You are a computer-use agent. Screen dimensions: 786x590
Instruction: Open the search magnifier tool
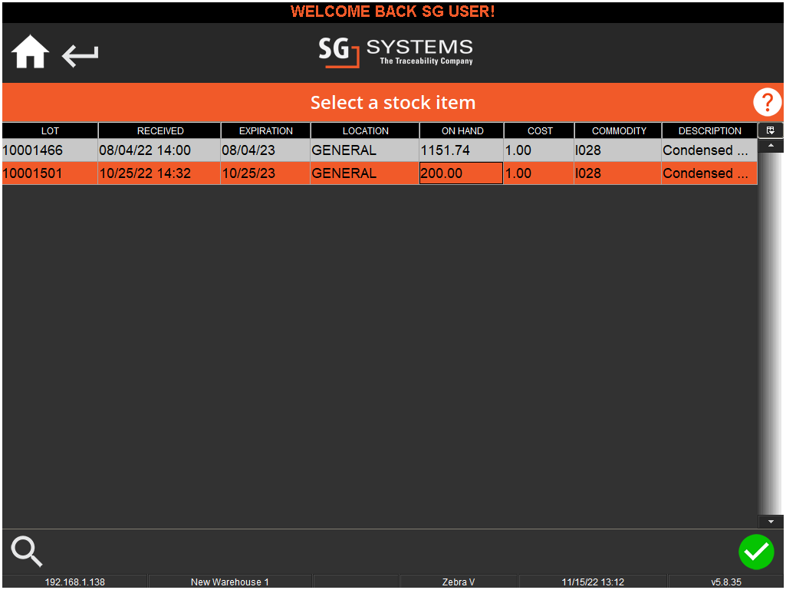[x=26, y=552]
